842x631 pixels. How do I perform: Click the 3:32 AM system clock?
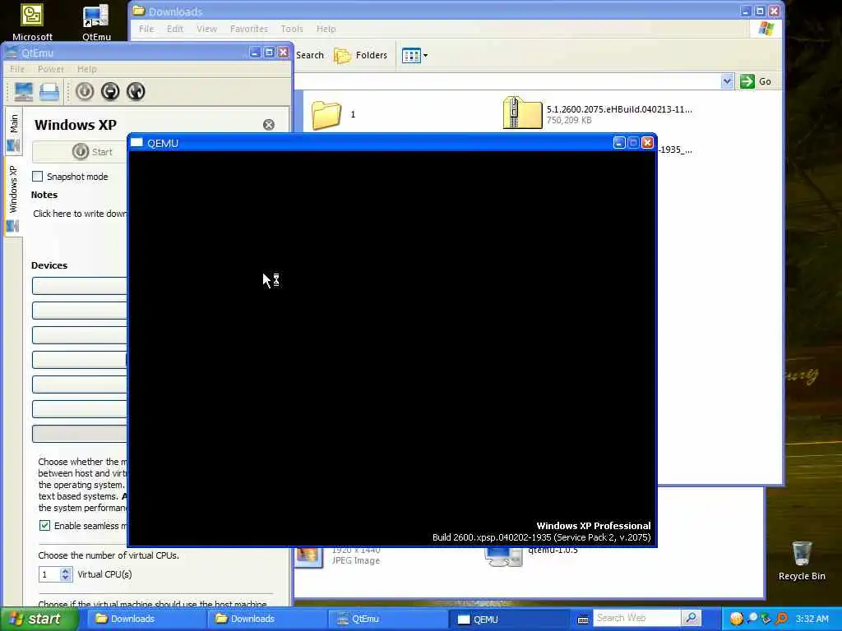(812, 619)
